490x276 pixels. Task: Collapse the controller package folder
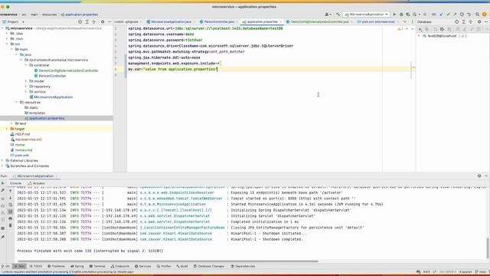(26, 65)
